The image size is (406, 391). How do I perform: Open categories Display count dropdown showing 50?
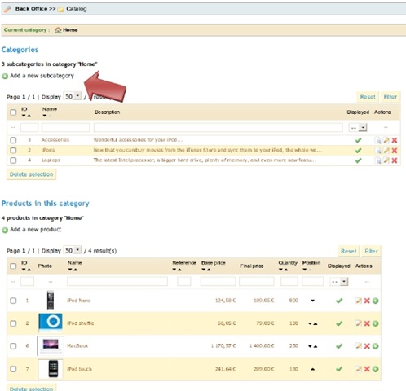pos(73,96)
